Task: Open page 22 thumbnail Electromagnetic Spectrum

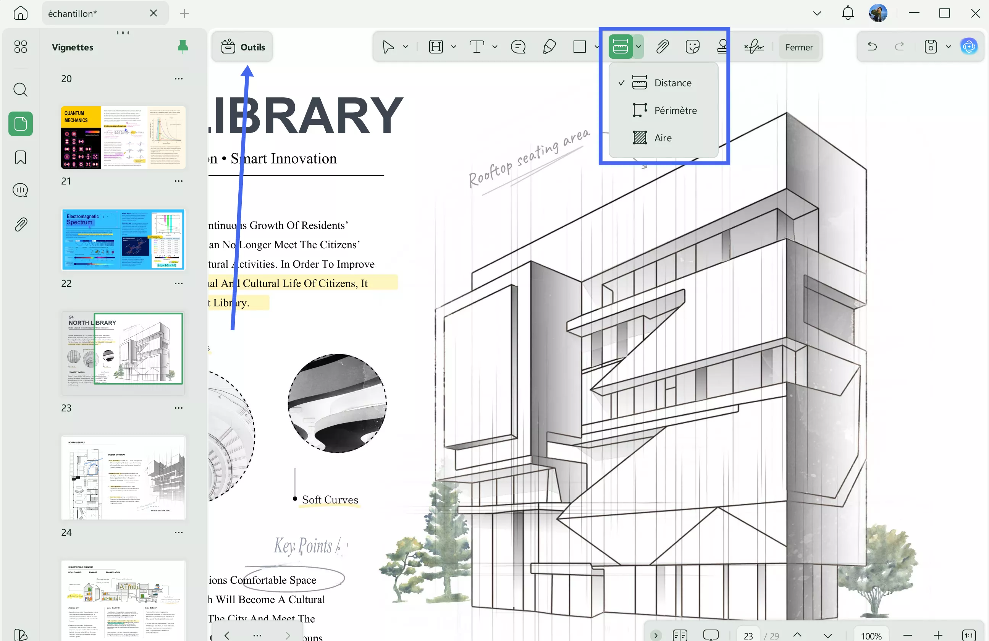Action: 123,240
